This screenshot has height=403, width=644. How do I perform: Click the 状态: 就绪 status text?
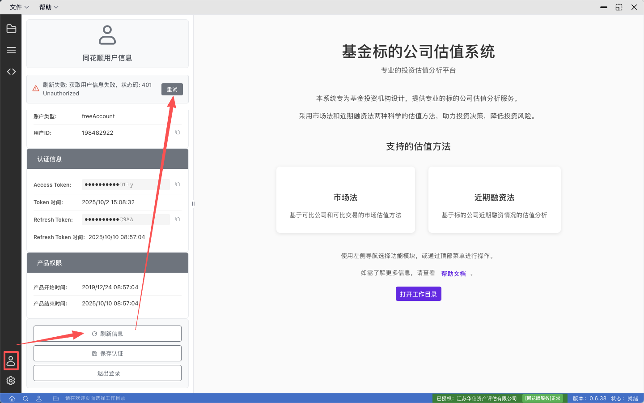pyautogui.click(x=625, y=399)
